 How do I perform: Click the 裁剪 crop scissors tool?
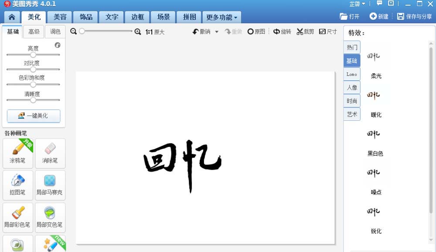pos(305,32)
